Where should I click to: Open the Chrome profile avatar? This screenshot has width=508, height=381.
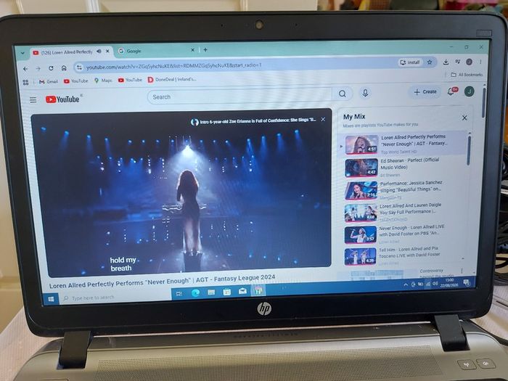469,62
